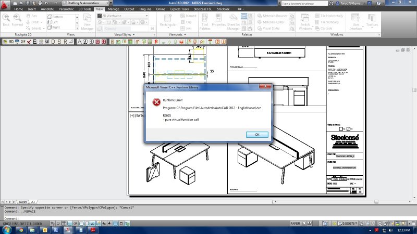Open Toolbars dropdown
The width and height of the screenshot is (417, 234).
(372, 21)
